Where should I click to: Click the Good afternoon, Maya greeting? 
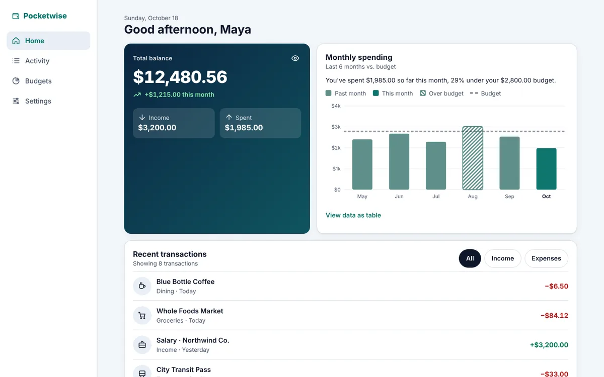click(188, 30)
